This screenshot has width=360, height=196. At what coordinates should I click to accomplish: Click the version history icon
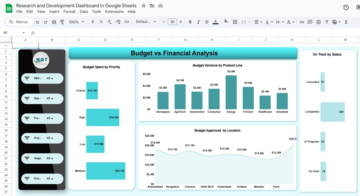346,7
